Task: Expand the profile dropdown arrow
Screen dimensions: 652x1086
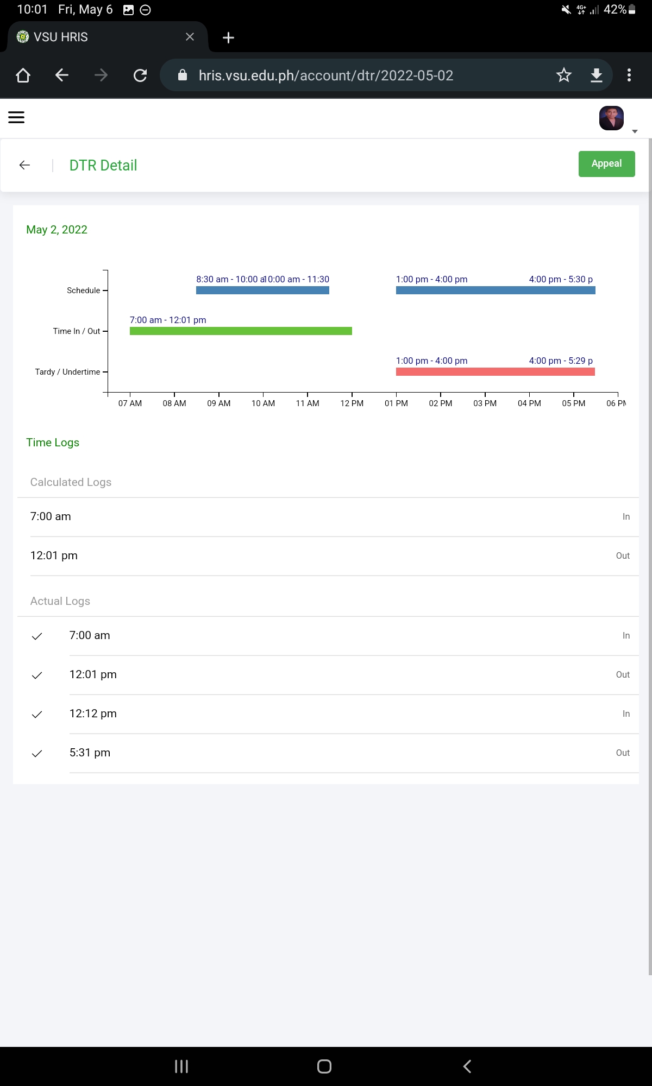Action: coord(635,131)
